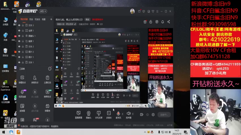Open stream settings gear in bottom bar
The width and height of the screenshot is (241, 135).
point(153,115)
